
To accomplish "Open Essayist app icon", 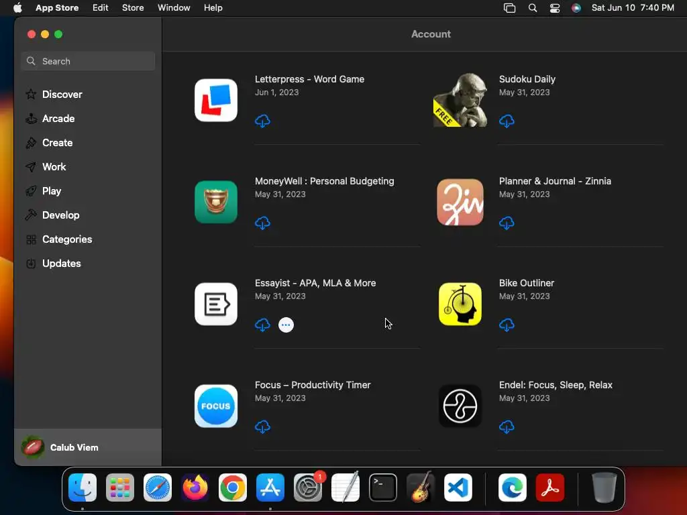I will 216,304.
